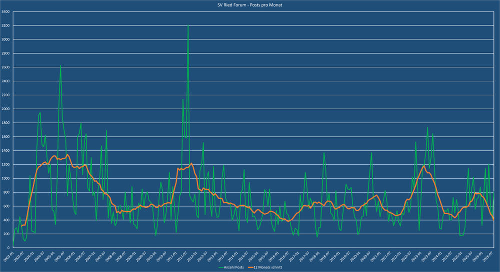Click the y-axis label 3000
Screen dimensions: 500x272
pos(5,39)
